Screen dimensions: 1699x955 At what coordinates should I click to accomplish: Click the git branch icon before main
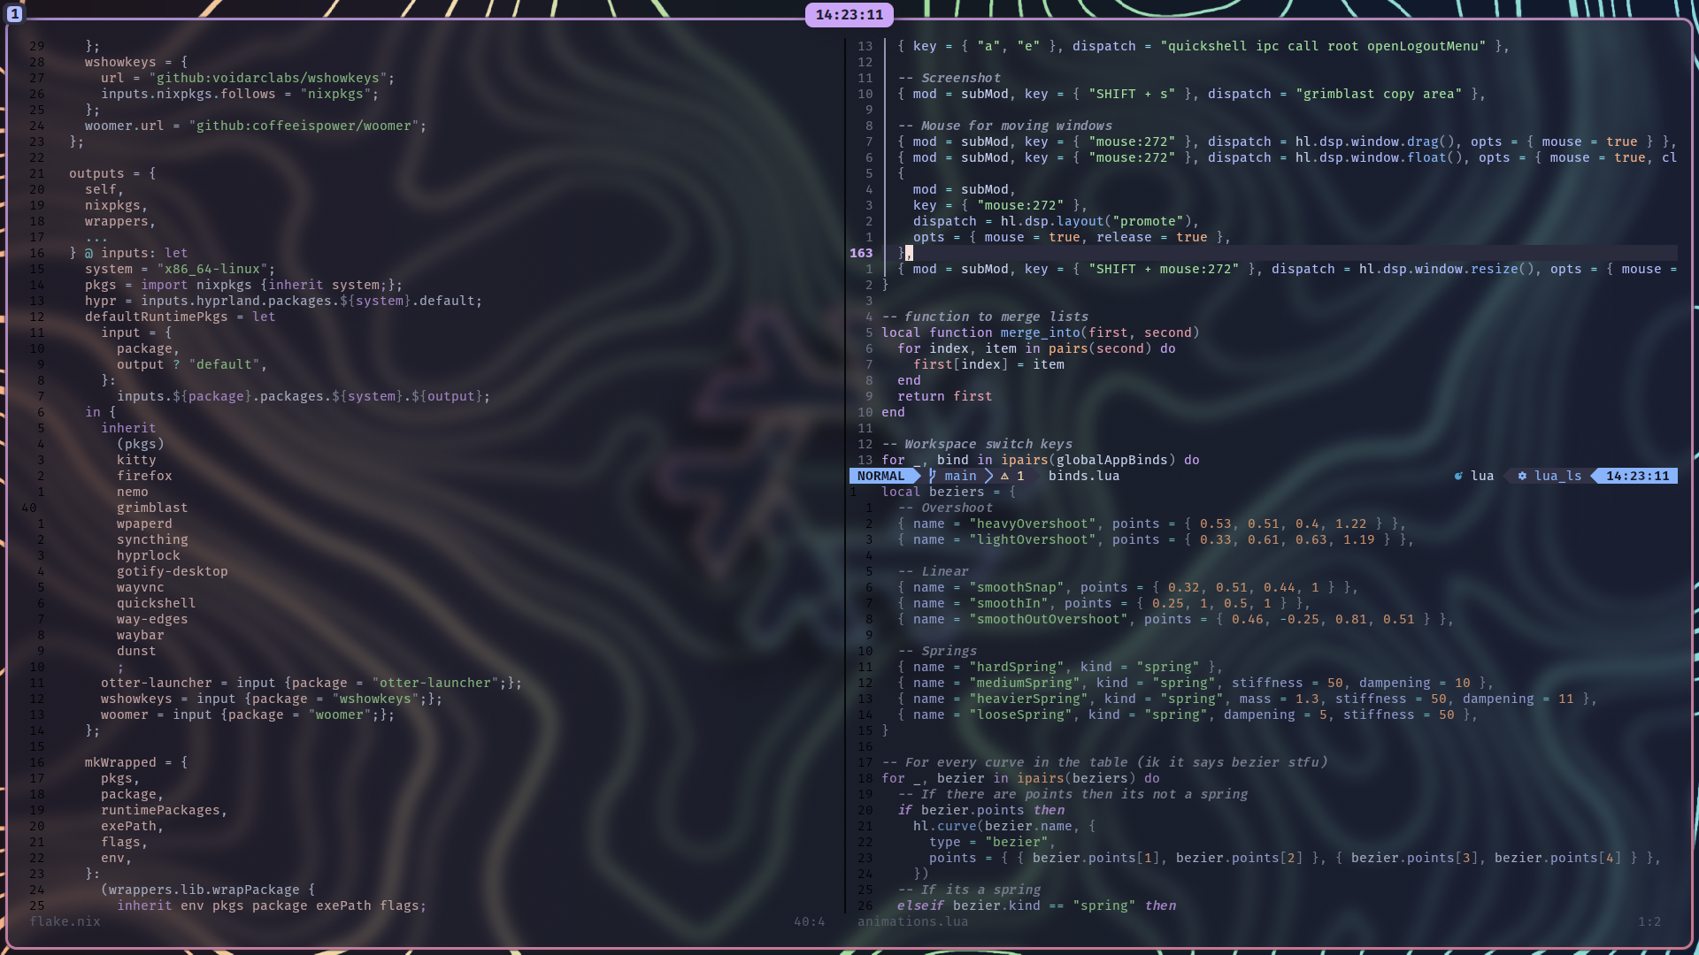point(933,476)
